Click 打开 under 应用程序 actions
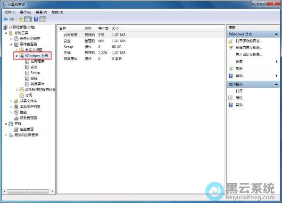The width and height of the screenshot is (282, 203). (239, 91)
